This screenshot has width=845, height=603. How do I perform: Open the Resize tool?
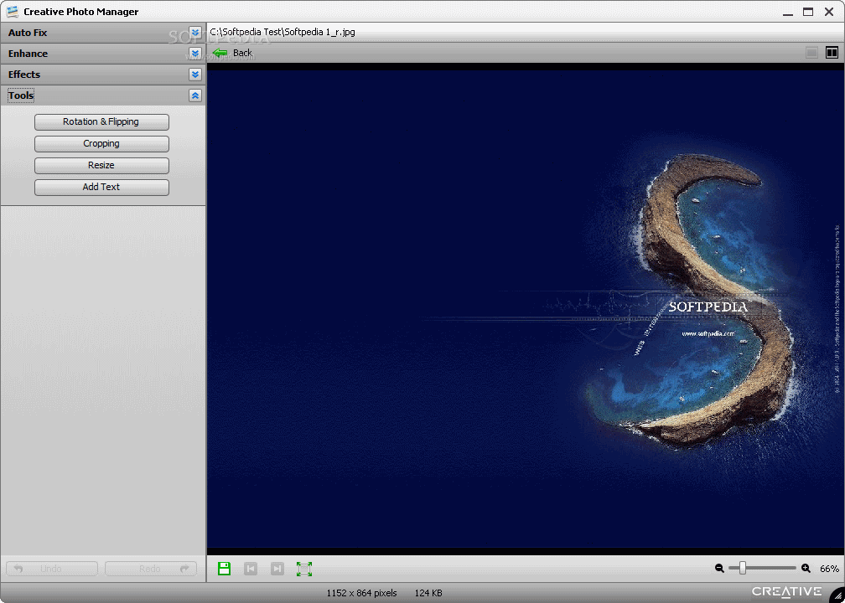(x=101, y=165)
